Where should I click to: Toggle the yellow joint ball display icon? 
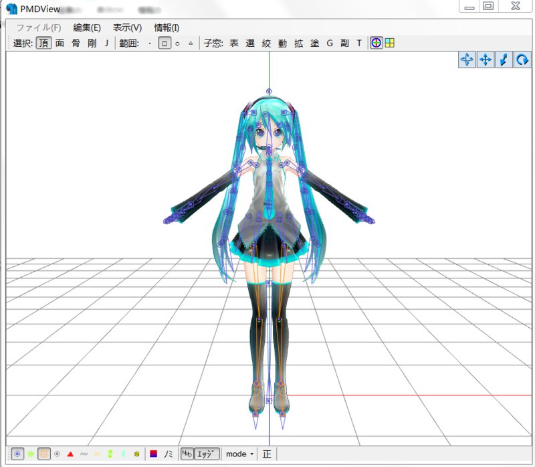[136, 454]
